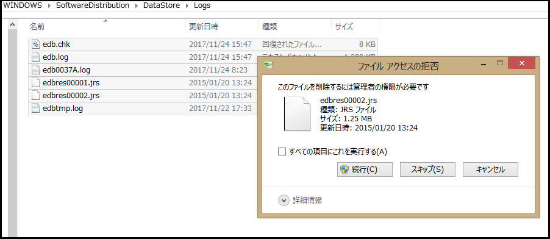Screen dimensions: 550x239
Task: Open DataStore breadcrumb segment
Action: tap(162, 6)
